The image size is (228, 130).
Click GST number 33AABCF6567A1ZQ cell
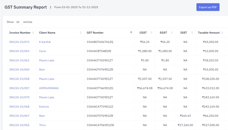(100, 42)
